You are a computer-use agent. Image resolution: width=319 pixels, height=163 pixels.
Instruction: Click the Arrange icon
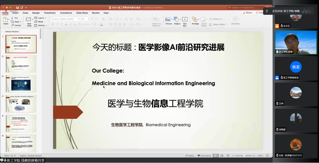pyautogui.click(x=195, y=20)
